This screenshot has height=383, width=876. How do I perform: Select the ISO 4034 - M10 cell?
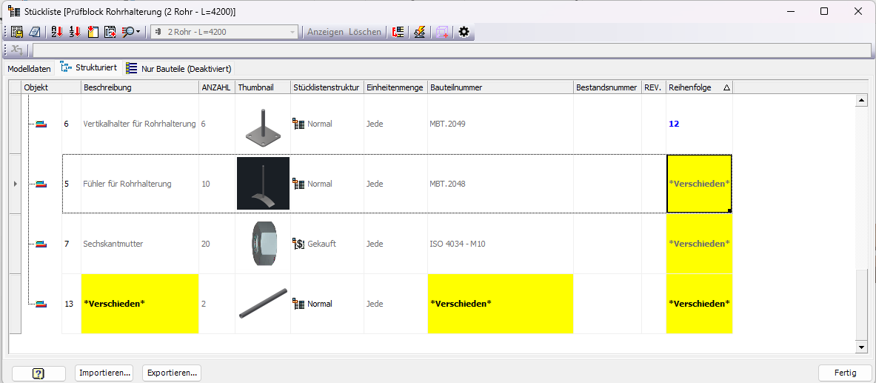500,244
